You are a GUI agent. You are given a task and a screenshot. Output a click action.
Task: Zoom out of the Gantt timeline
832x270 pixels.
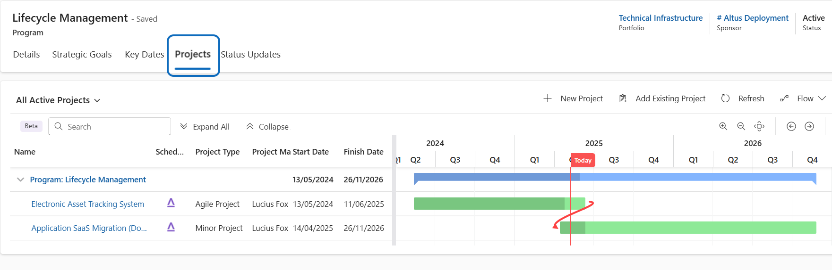741,126
